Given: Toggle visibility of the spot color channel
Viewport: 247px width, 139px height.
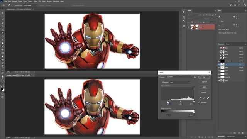Looking at the screenshot, I should (x=219, y=61).
